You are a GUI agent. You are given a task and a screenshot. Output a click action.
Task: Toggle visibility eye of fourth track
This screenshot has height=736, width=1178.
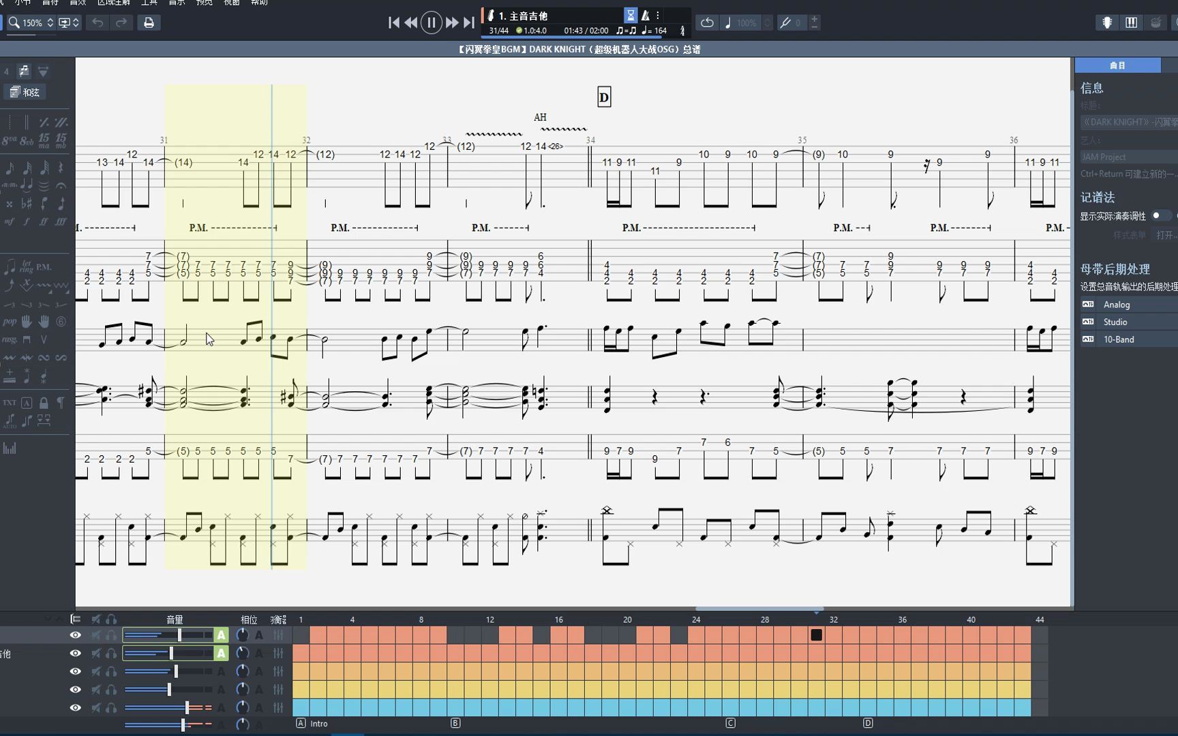click(75, 690)
